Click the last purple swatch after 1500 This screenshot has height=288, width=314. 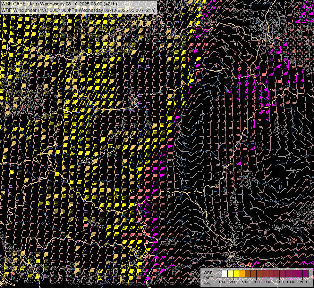pos(306,274)
